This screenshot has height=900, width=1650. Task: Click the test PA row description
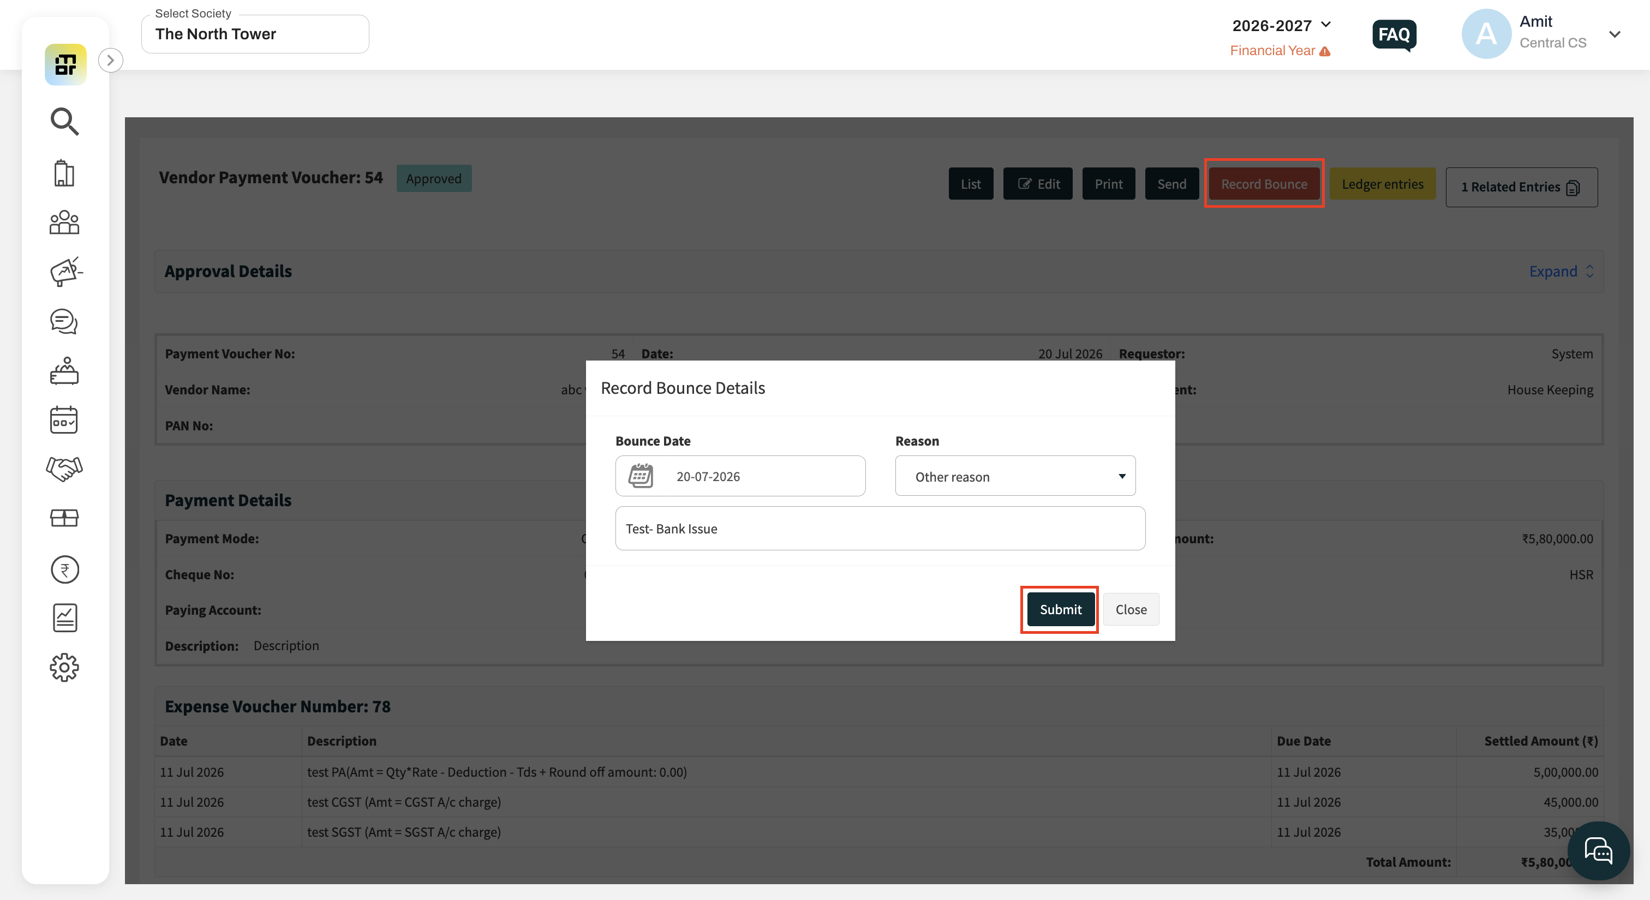click(497, 772)
